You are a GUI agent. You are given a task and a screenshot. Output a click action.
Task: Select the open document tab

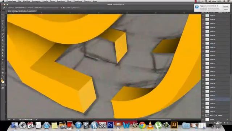[x=22, y=11]
